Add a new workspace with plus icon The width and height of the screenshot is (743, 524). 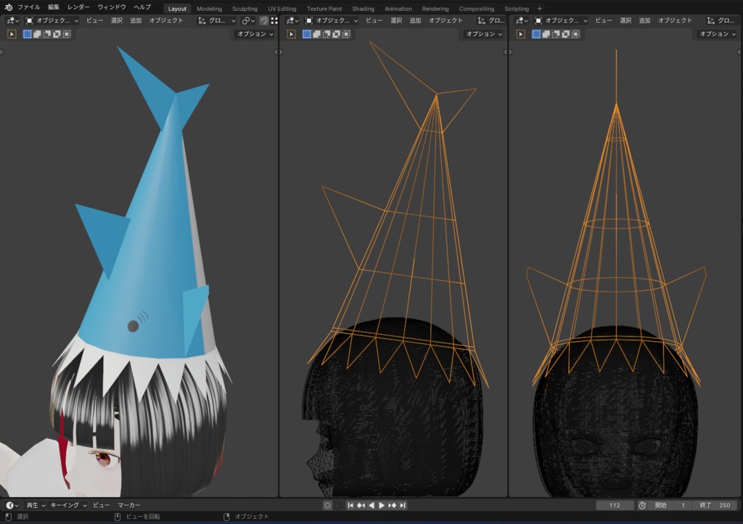[539, 9]
